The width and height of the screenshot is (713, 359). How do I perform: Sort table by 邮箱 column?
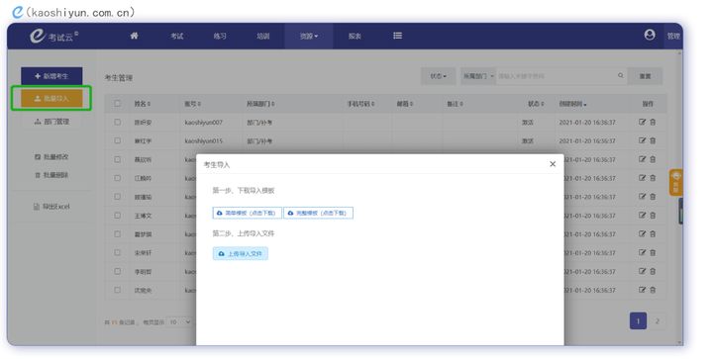coord(405,104)
